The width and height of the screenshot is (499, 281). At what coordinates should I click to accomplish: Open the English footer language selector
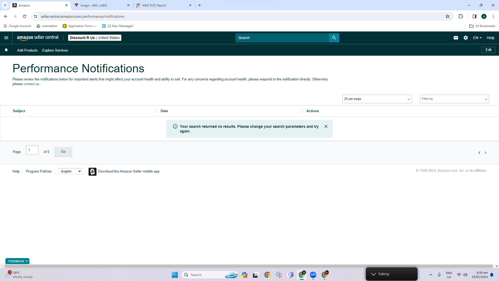pos(70,171)
